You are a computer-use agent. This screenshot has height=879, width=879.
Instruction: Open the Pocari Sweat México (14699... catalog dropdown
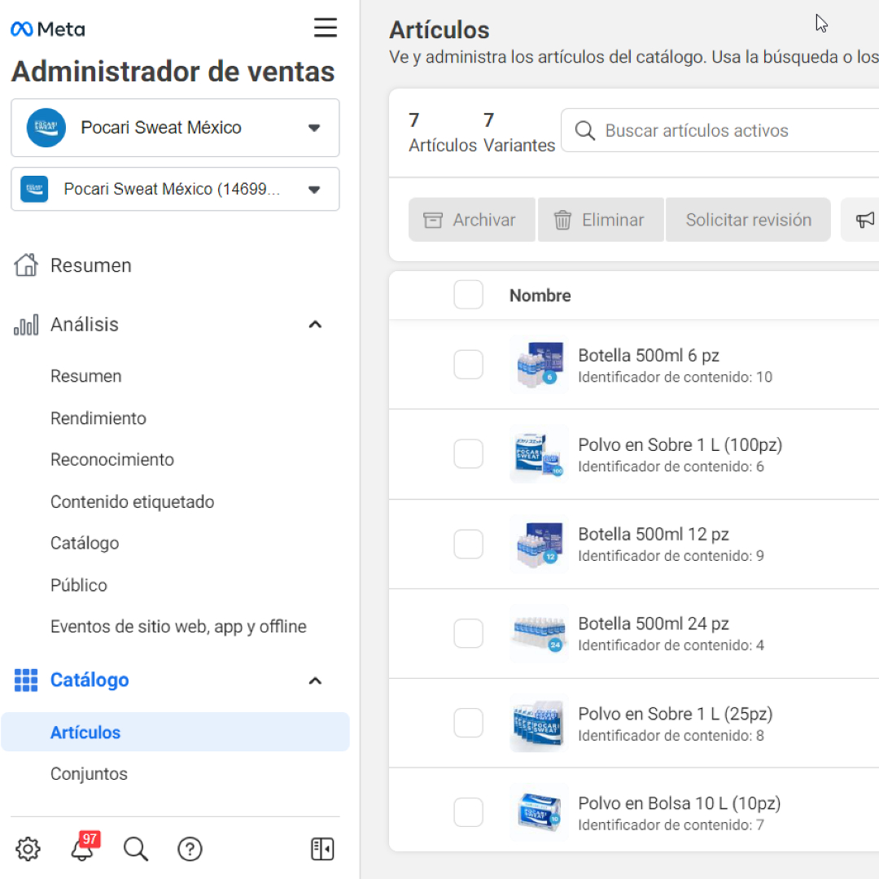[x=175, y=189]
